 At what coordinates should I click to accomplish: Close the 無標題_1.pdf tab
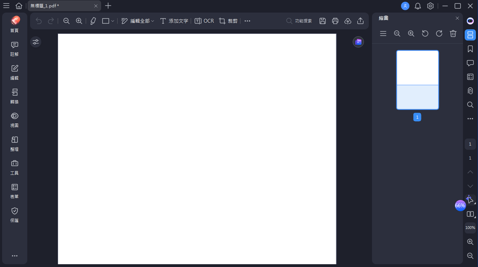click(x=96, y=6)
